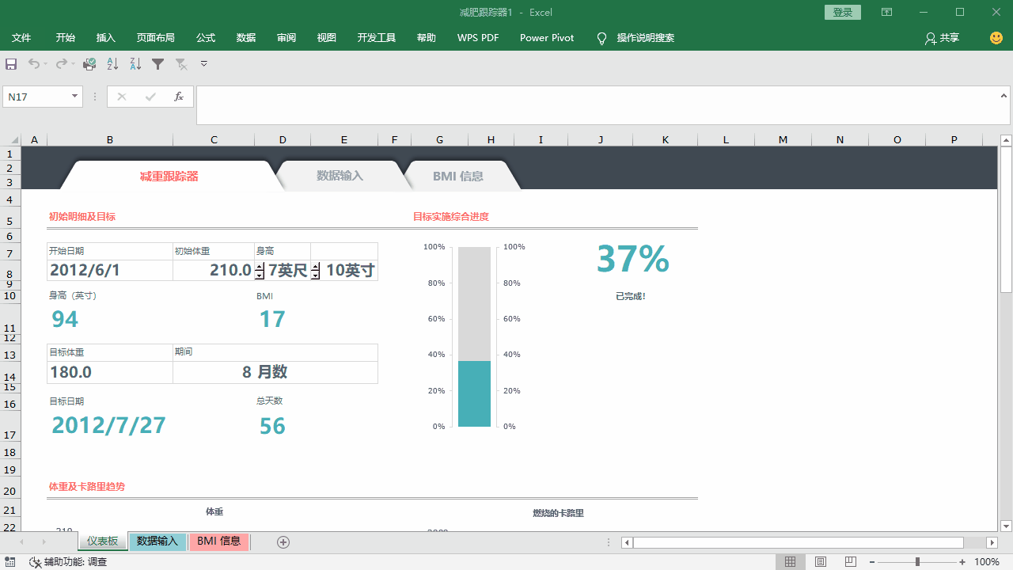
Task: Click the horizontal scrollbar right arrow
Action: coord(992,542)
